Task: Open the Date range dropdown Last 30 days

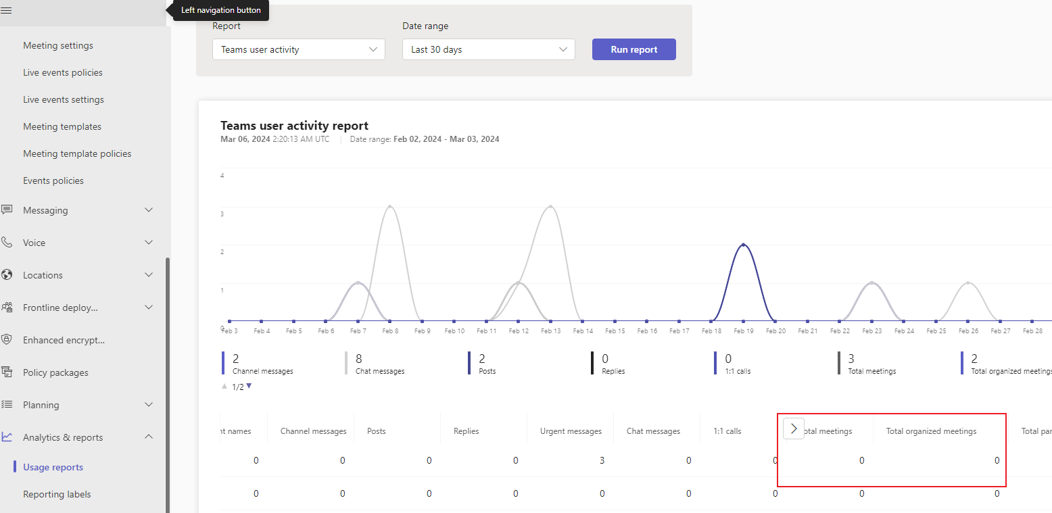Action: [489, 49]
